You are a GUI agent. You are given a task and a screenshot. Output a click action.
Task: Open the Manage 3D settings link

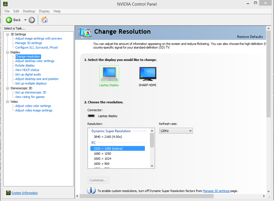[216, 191]
